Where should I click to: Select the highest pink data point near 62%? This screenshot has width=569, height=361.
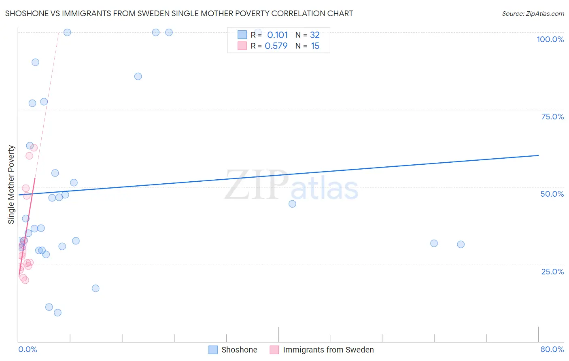[34, 147]
